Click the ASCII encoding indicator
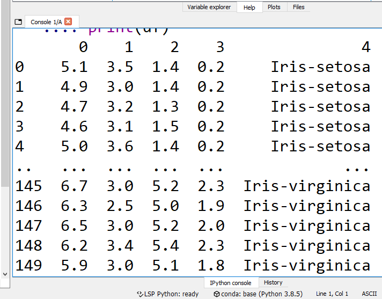The width and height of the screenshot is (382, 299). pos(369,294)
